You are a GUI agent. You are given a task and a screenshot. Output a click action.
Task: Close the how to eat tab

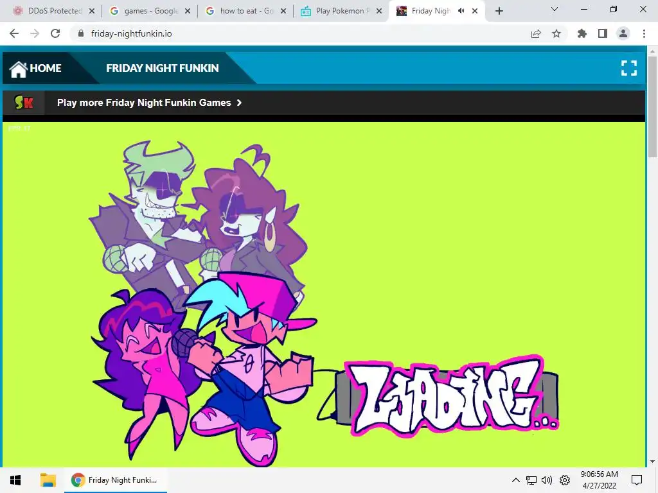click(283, 12)
